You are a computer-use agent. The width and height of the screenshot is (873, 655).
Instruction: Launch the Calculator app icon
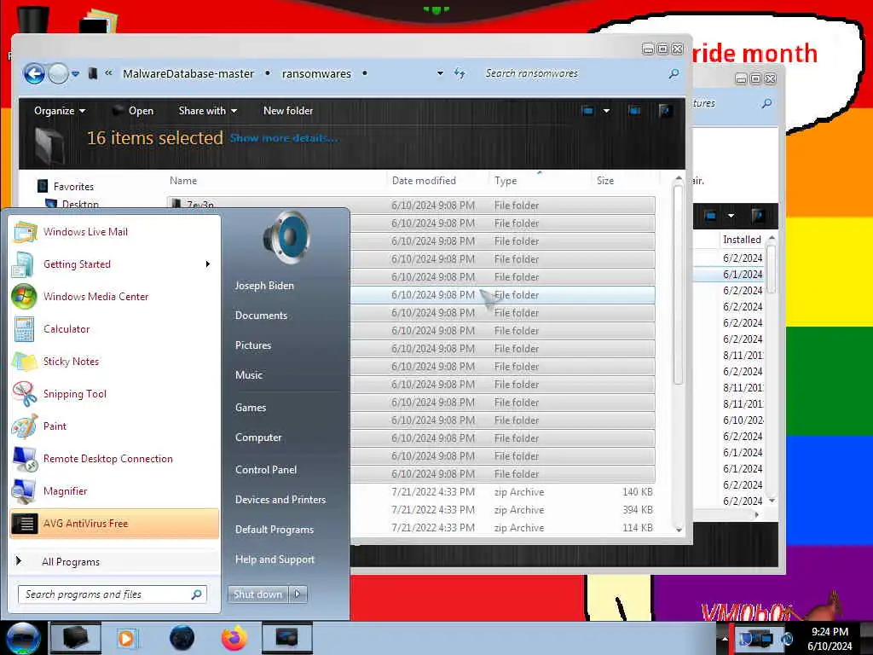24,329
